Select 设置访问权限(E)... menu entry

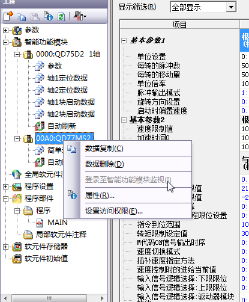[x=114, y=211]
